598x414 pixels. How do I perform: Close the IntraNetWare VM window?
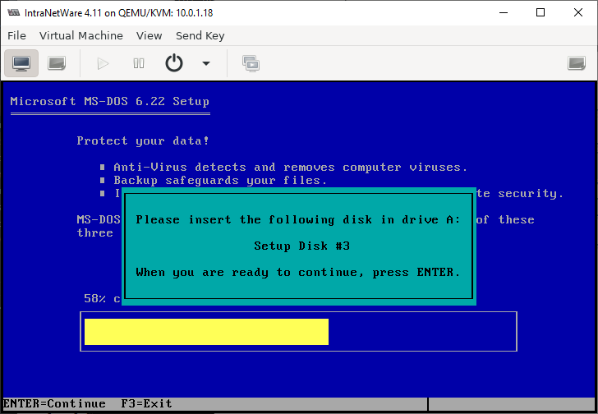coord(578,12)
